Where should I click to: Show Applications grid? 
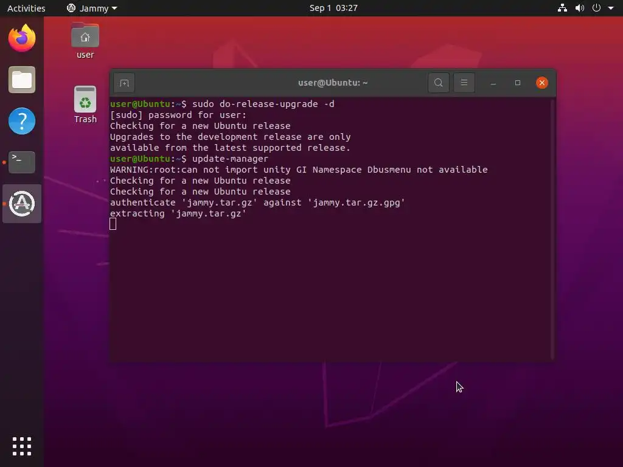coord(22,446)
